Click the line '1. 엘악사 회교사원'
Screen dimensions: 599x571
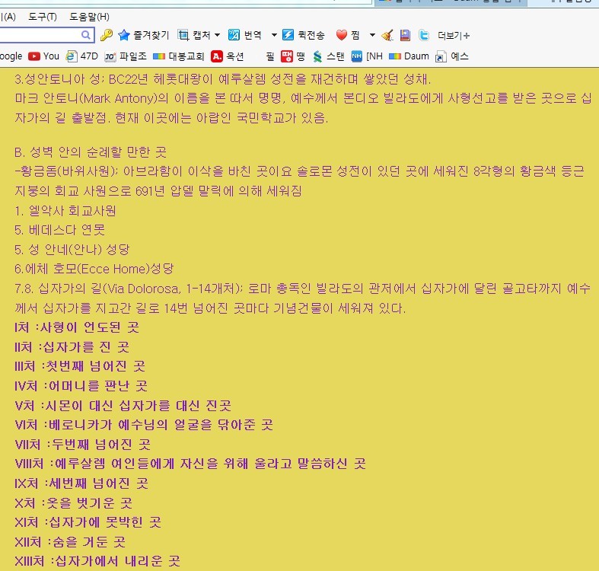(x=65, y=211)
